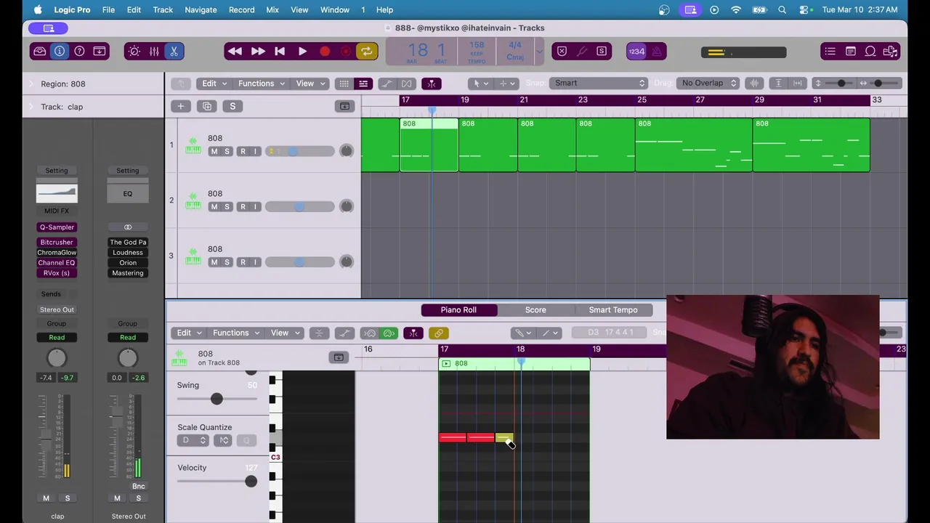
Task: Click the Capture Recording button
Action: point(346,52)
